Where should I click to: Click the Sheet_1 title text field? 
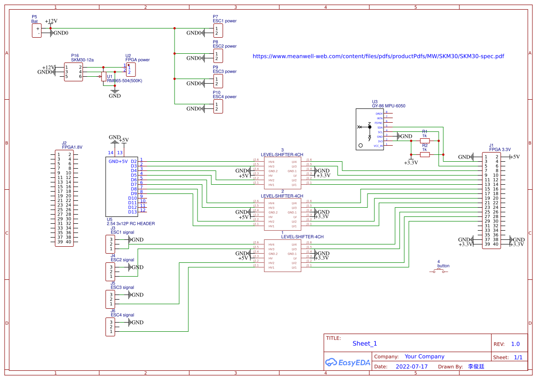tap(364, 344)
